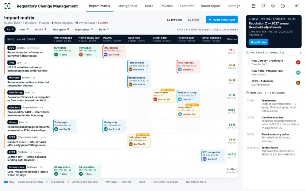Click run log entry Tomás Rivera
The height and width of the screenshot is (191, 305).
click(274, 151)
